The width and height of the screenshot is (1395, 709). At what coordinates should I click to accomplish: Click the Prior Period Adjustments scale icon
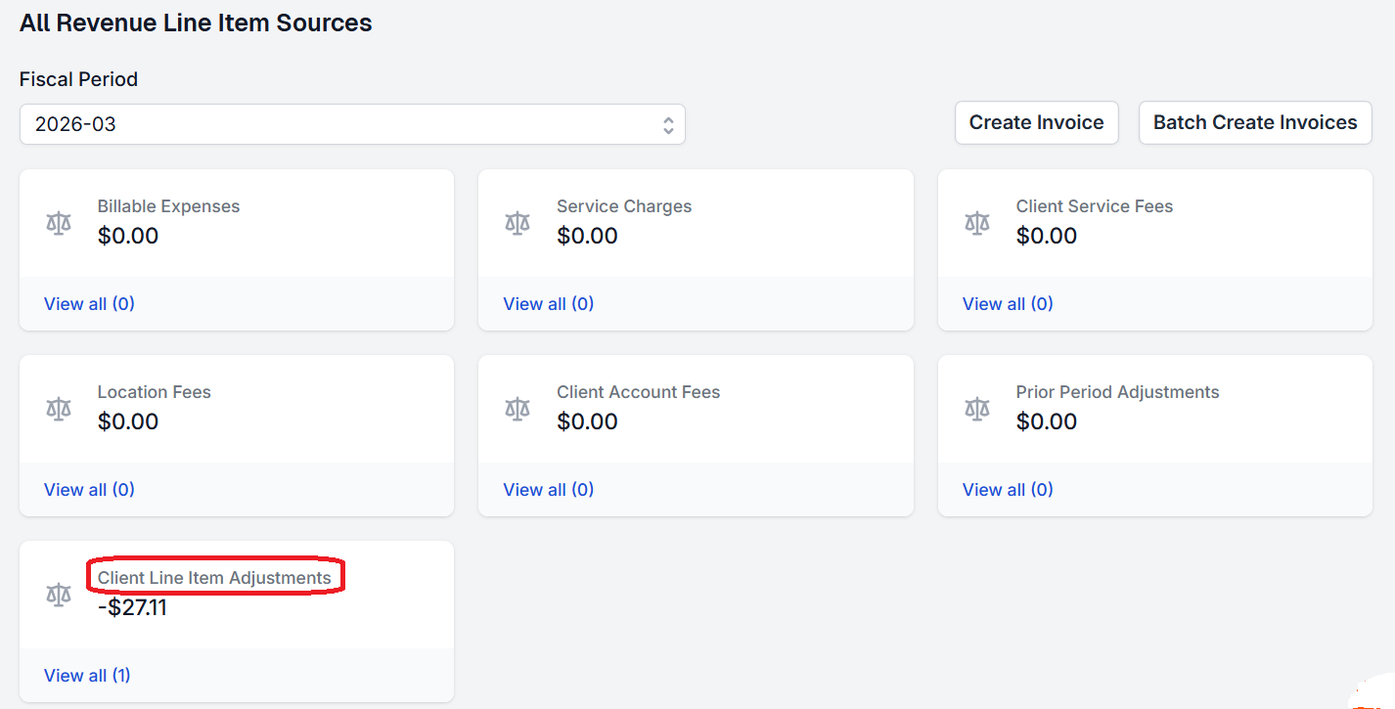pos(977,409)
